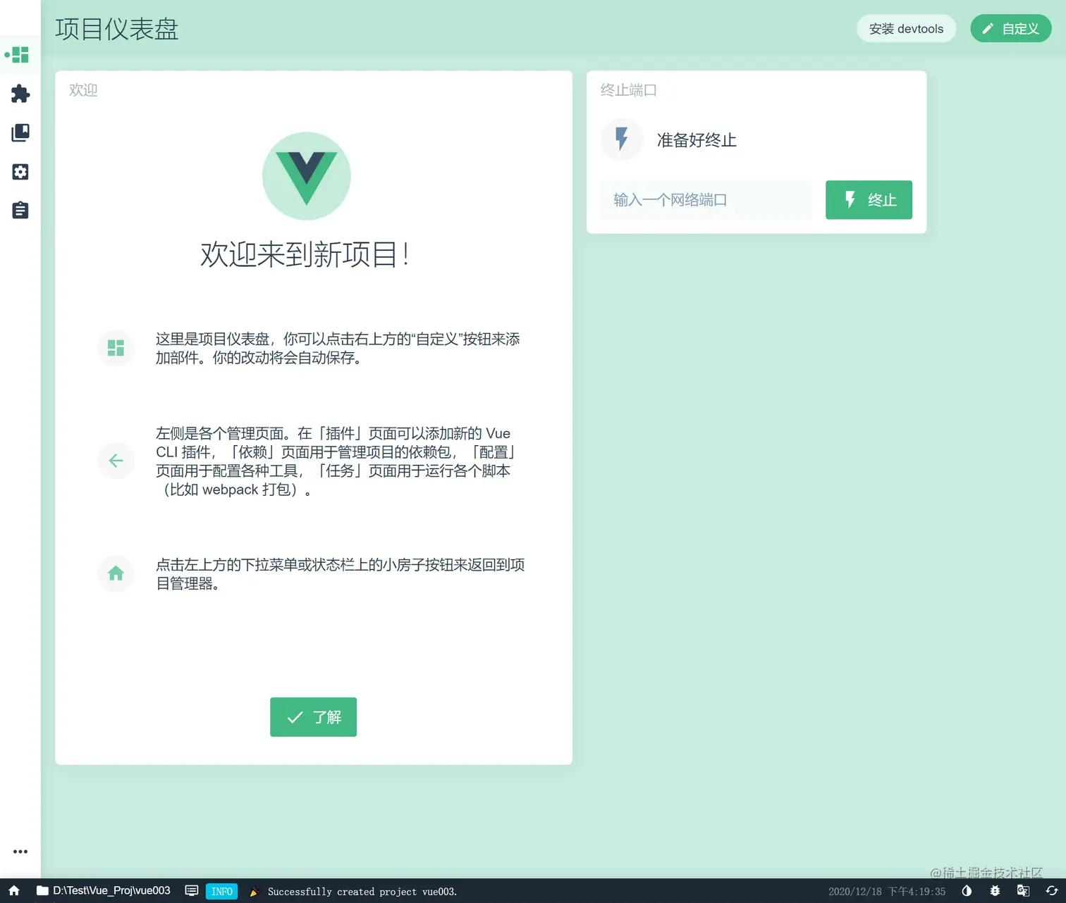Image resolution: width=1066 pixels, height=903 pixels.
Task: Click the home icon in status bar
Action: click(14, 891)
